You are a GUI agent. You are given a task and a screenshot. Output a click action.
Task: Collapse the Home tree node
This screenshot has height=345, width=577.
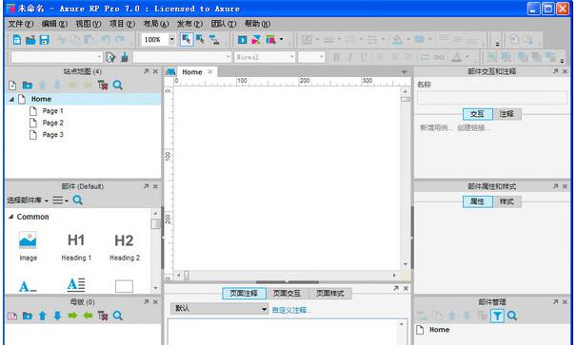(11, 99)
